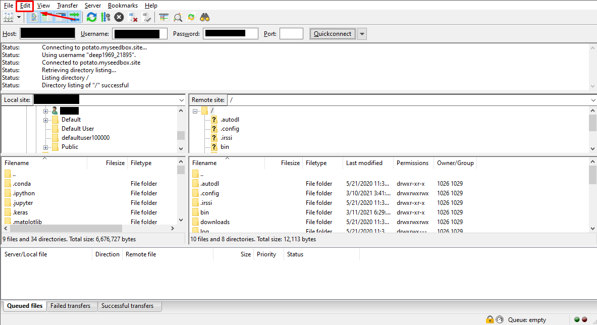Screen dimensions: 597x325
Task: Open the directory listing filters
Action: [x=164, y=17]
